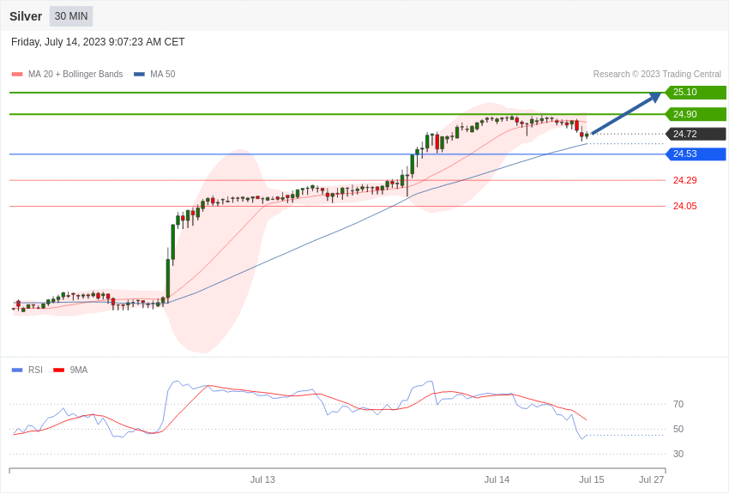The height and width of the screenshot is (494, 729).
Task: Click the Research 2023 Trading Central credit
Action: point(657,75)
